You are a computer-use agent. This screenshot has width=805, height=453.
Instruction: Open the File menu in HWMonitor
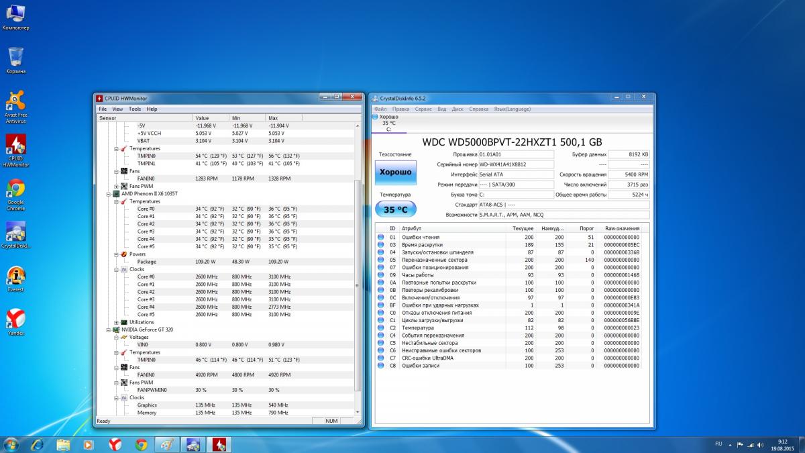[103, 109]
